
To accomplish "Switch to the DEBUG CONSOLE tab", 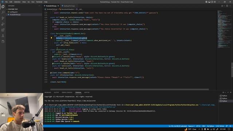I will coord(67,92).
